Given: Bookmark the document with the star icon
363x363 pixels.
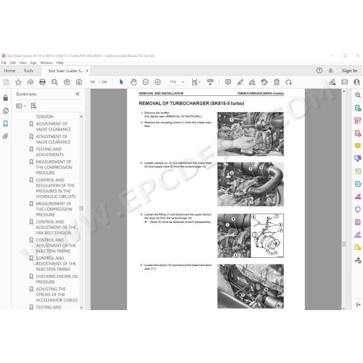Looking at the screenshot, I should pos(18,82).
